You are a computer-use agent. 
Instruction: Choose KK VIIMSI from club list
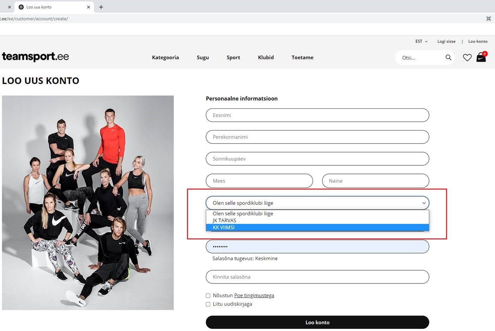317,227
